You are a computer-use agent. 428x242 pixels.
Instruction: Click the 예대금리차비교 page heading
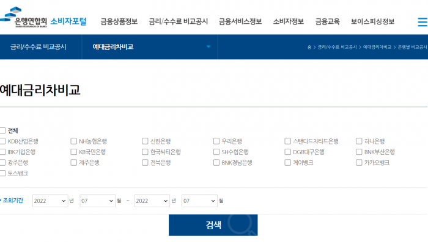[40, 90]
